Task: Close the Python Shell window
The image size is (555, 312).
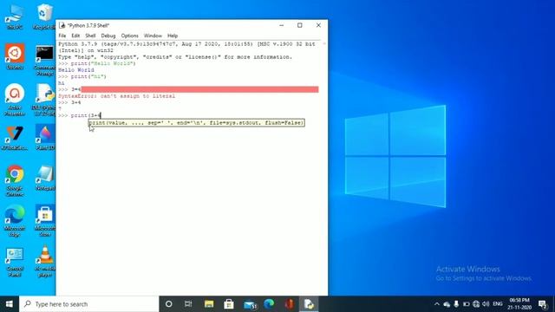Action: click(x=318, y=25)
